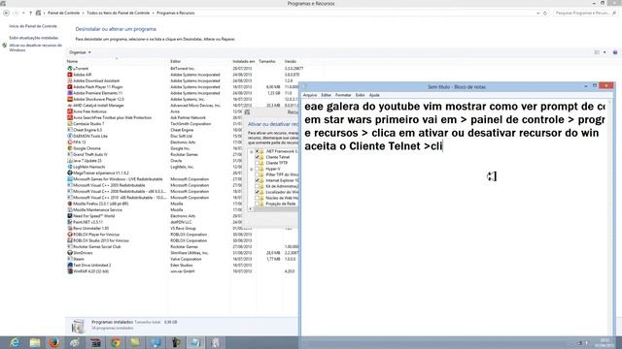Image resolution: width=622 pixels, height=349 pixels.
Task: Click the features list horizontal scrollbar left arrow
Action: click(251, 209)
